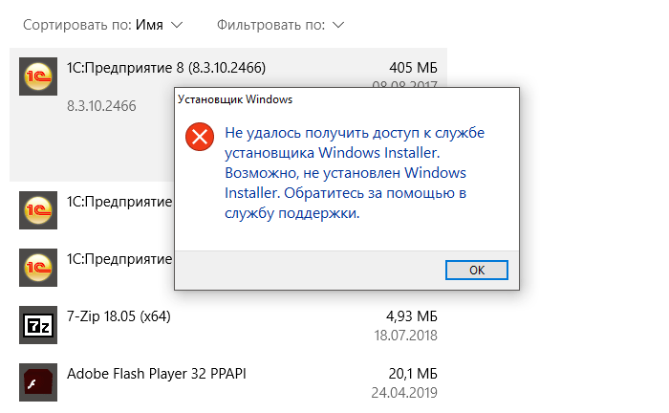The width and height of the screenshot is (669, 413).
Task: Click the red error icon in the dialog
Action: (x=200, y=137)
